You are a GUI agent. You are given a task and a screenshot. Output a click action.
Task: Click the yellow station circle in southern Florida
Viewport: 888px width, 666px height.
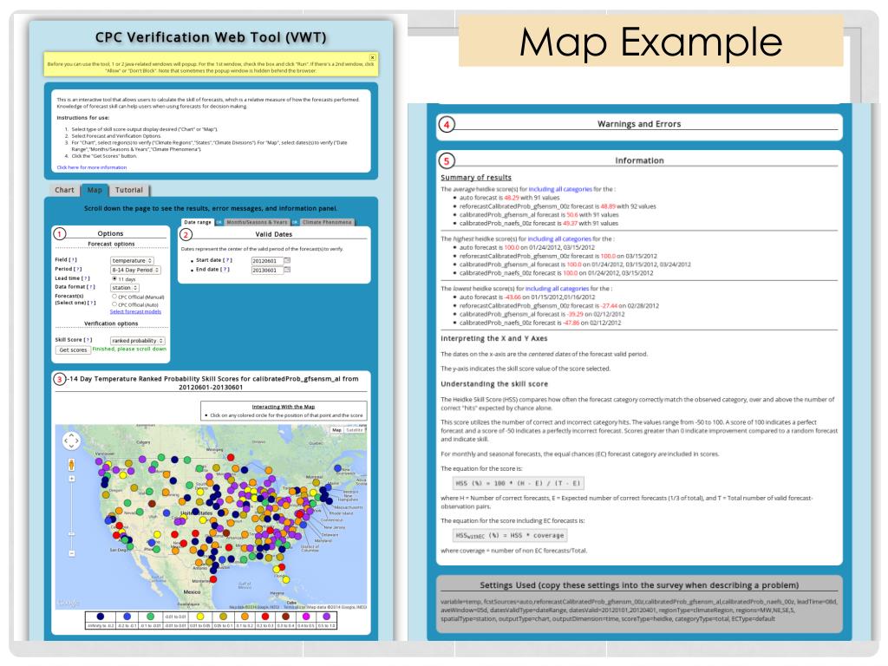coord(286,579)
